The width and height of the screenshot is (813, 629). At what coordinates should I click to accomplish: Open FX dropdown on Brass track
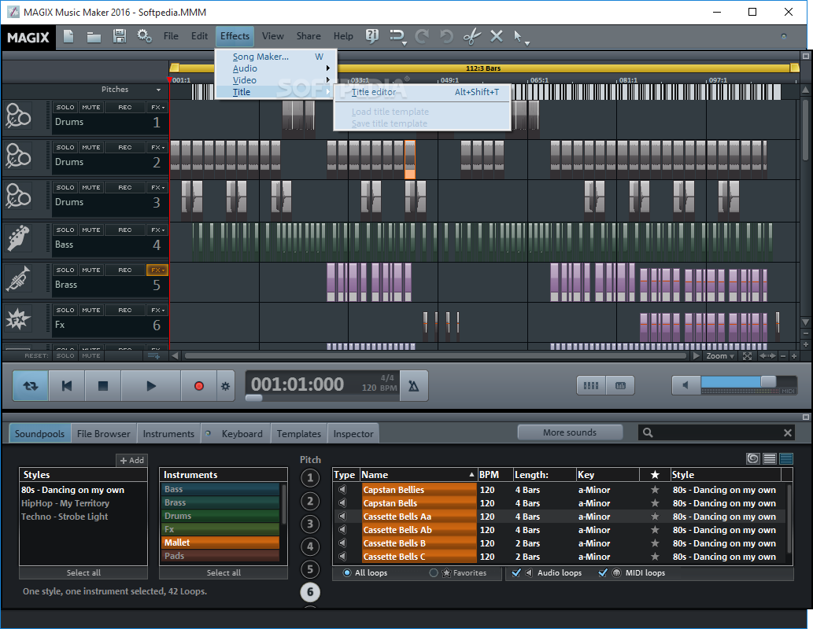[157, 270]
